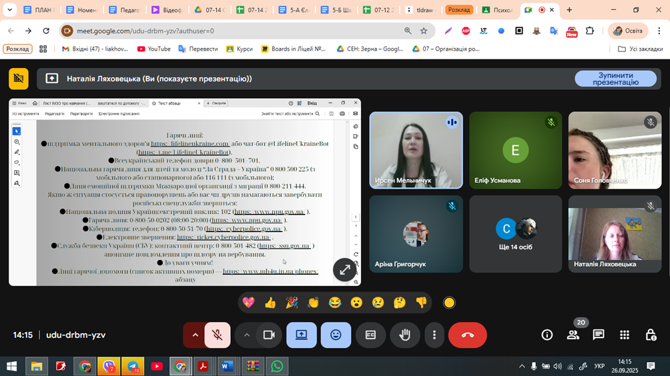Show the participants list panel
The image size is (670, 376).
573,335
